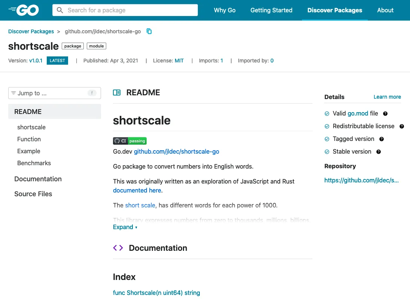Image resolution: width=410 pixels, height=302 pixels.
Task: Open the GitHub repository link
Action: 361,180
